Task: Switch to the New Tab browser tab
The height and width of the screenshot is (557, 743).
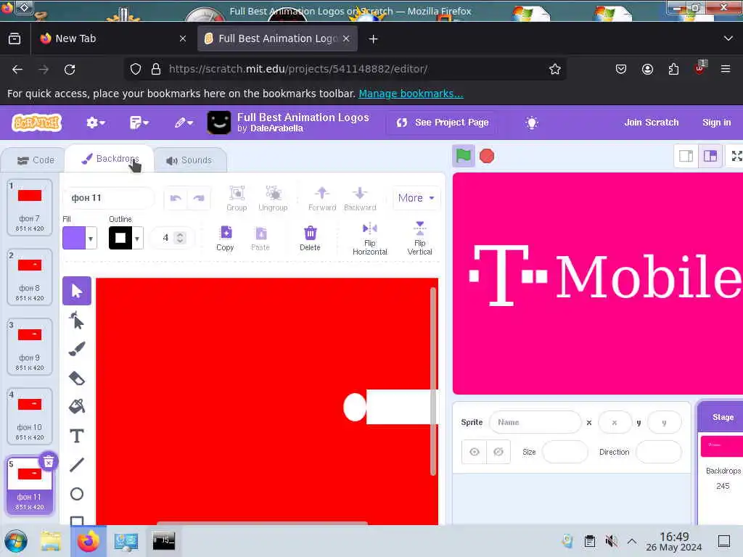Action: coord(112,38)
